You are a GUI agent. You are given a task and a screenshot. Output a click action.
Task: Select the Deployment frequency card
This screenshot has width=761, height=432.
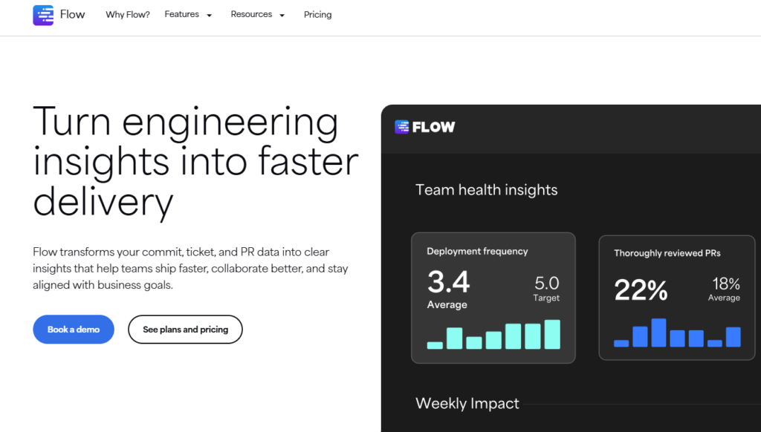click(x=493, y=298)
